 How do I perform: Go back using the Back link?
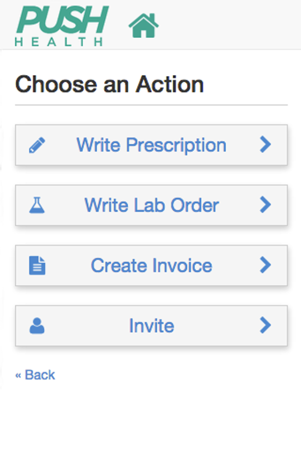click(x=40, y=375)
